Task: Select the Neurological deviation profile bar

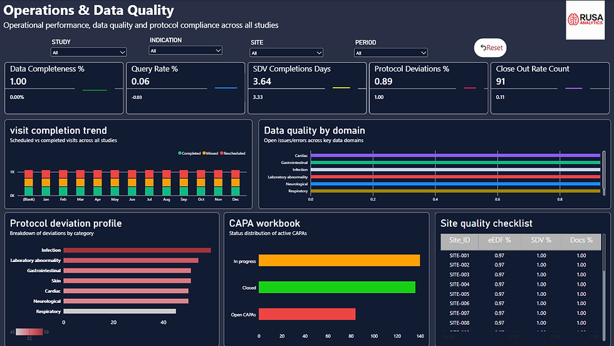Action: [x=126, y=301]
